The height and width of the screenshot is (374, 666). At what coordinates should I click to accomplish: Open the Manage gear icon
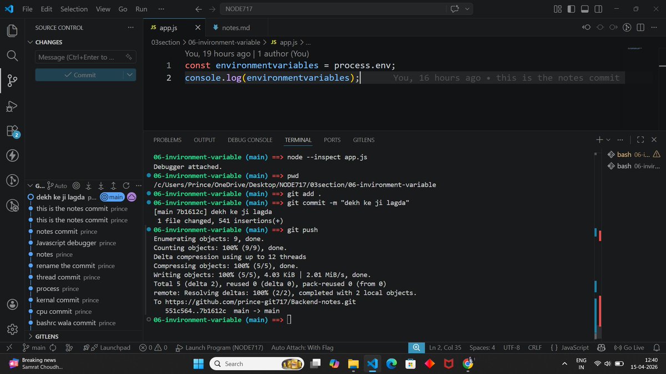pos(12,330)
